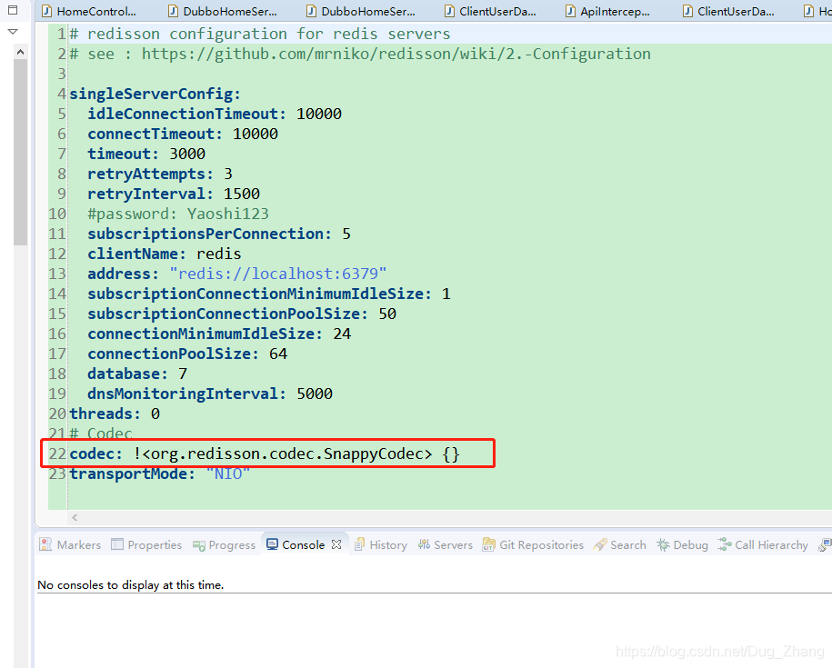The height and width of the screenshot is (668, 832).
Task: Click the 'timeout: 3000' line
Action: click(x=146, y=155)
